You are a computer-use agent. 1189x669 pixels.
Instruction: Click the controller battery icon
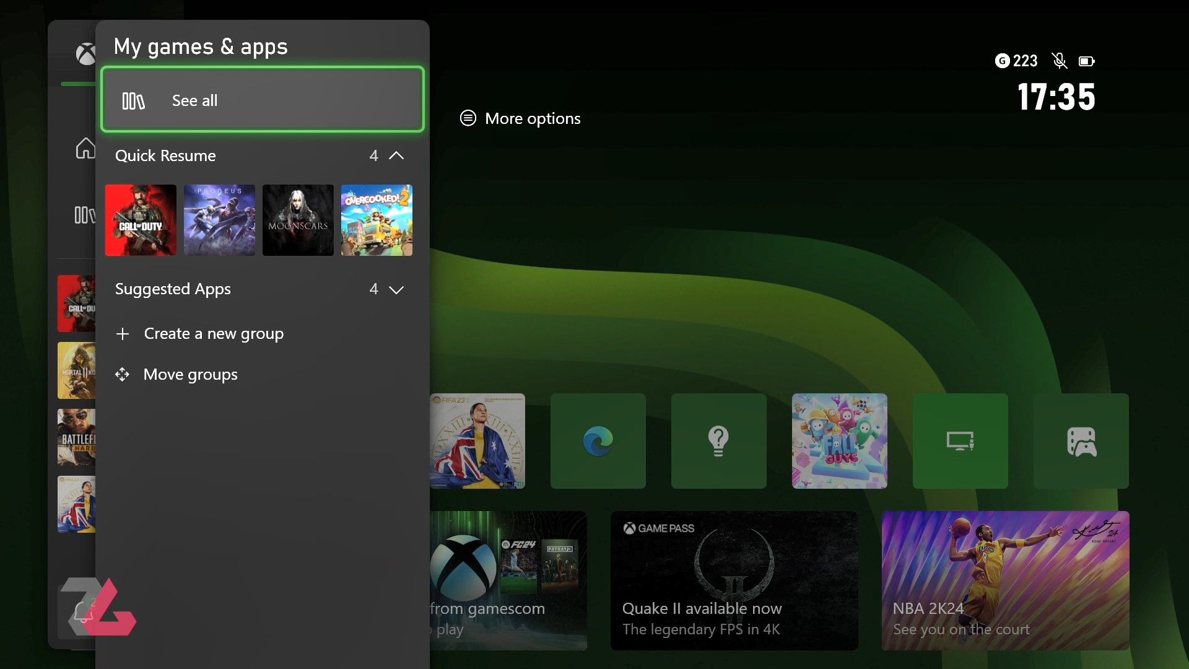pyautogui.click(x=1087, y=61)
